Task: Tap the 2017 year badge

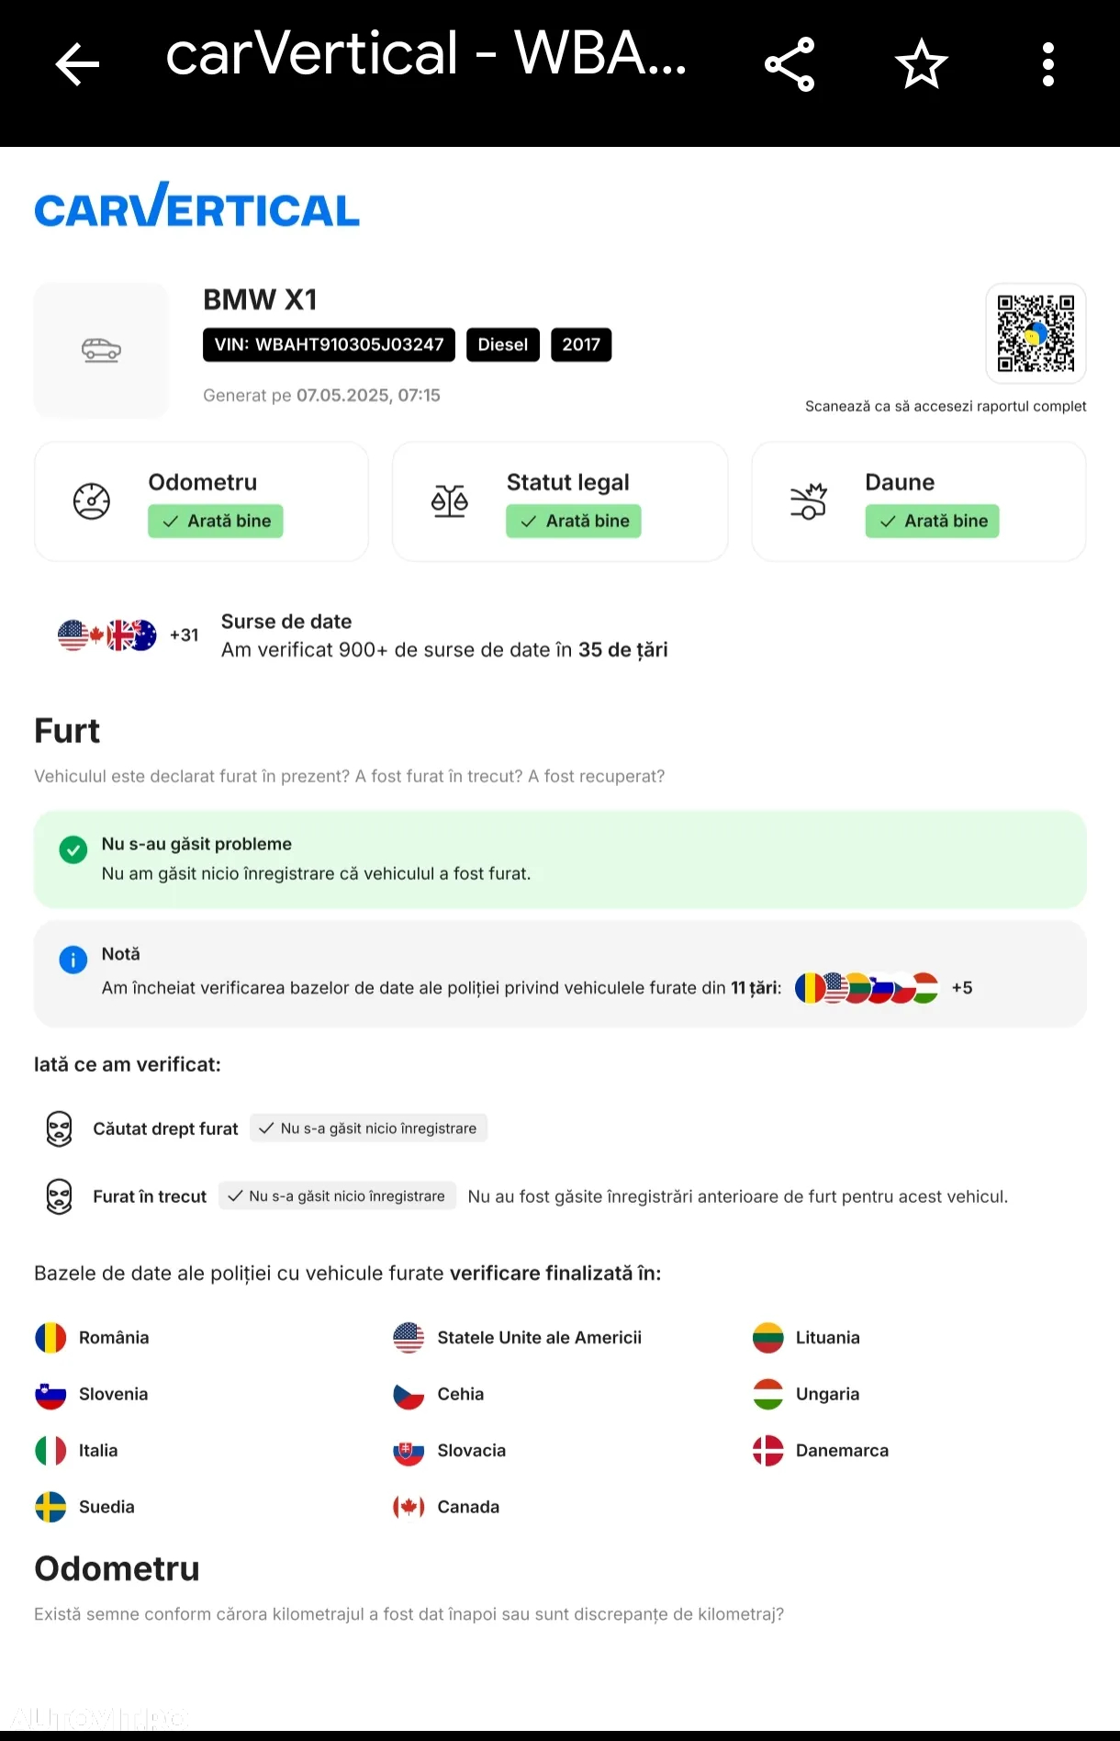Action: pyautogui.click(x=581, y=344)
